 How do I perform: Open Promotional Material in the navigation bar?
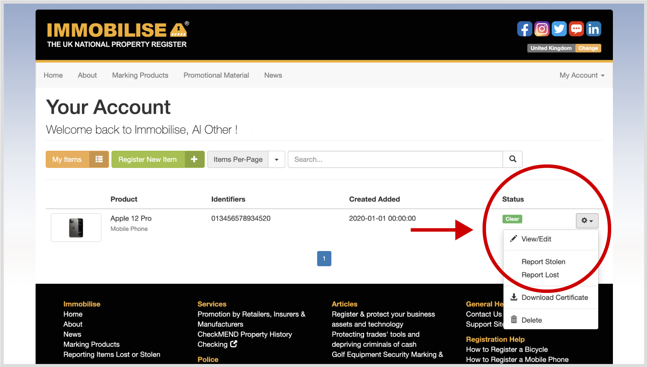[x=216, y=75]
